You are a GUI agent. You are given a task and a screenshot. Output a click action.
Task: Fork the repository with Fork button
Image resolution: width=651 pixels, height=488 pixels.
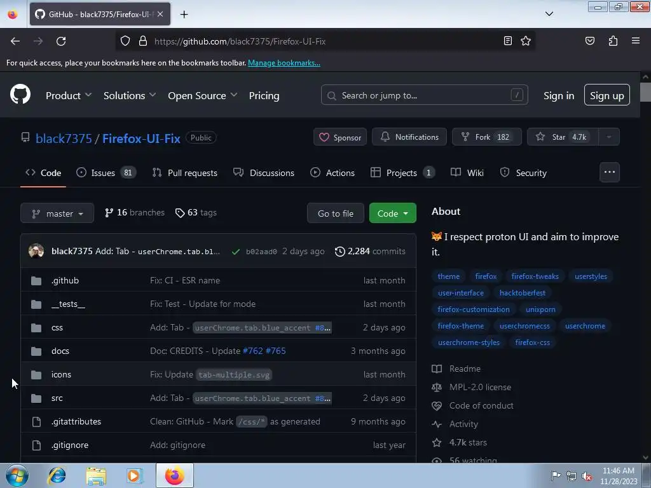tap(486, 137)
